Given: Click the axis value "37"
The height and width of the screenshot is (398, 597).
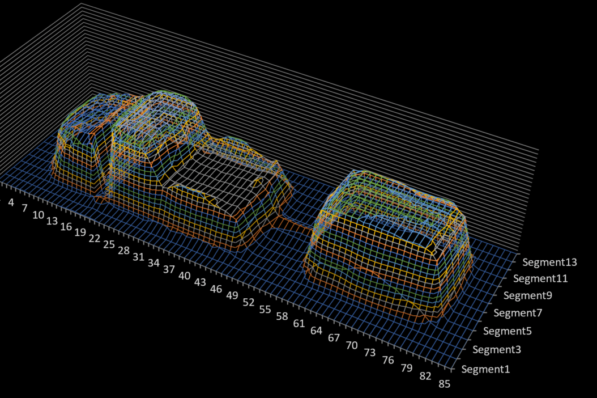Looking at the screenshot, I should click(169, 269).
